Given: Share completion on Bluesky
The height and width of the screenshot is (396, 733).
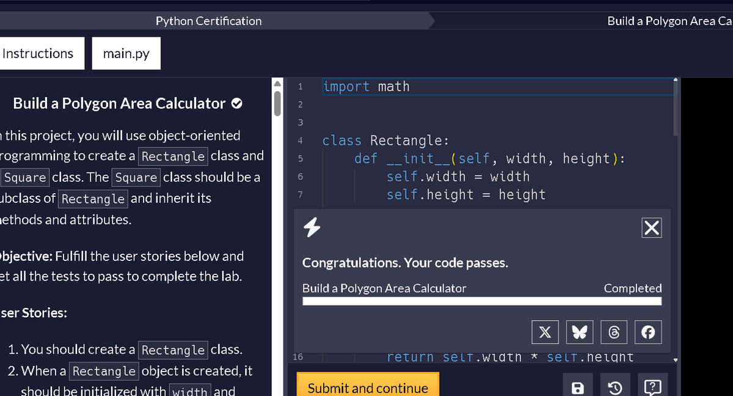Looking at the screenshot, I should pyautogui.click(x=579, y=332).
